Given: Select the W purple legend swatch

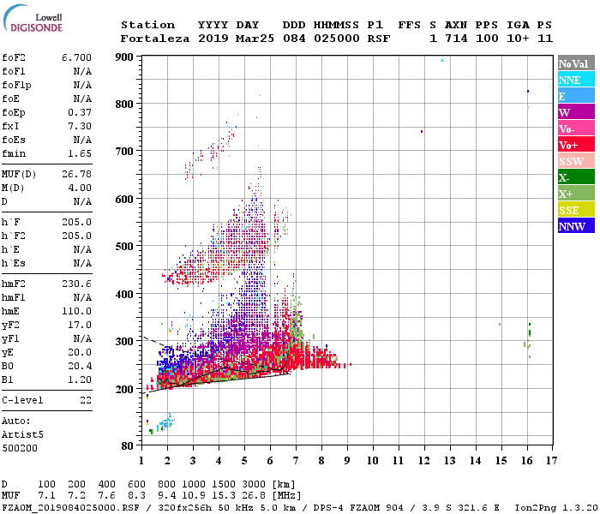Looking at the screenshot, I should pos(576,112).
